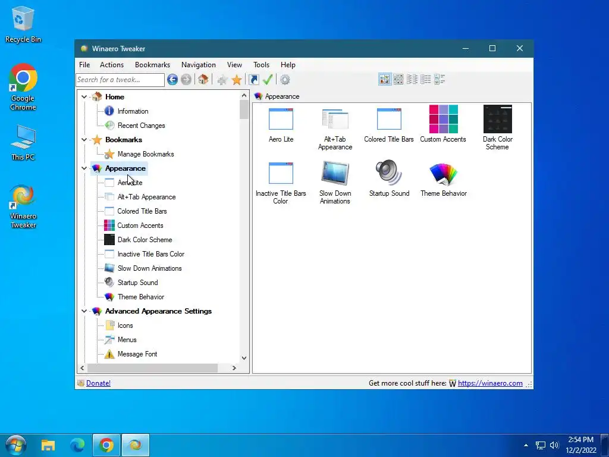Select Custom Accents in the tree

140,226
